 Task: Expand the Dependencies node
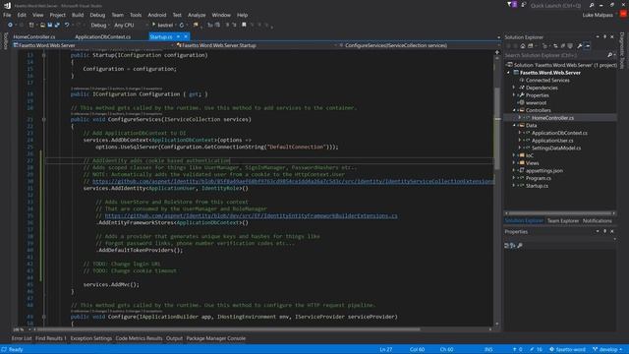pyautogui.click(x=514, y=88)
